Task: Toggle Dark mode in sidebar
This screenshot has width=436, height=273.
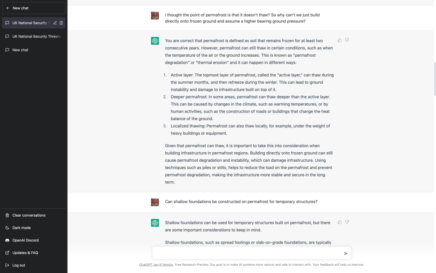Action: [x=21, y=228]
